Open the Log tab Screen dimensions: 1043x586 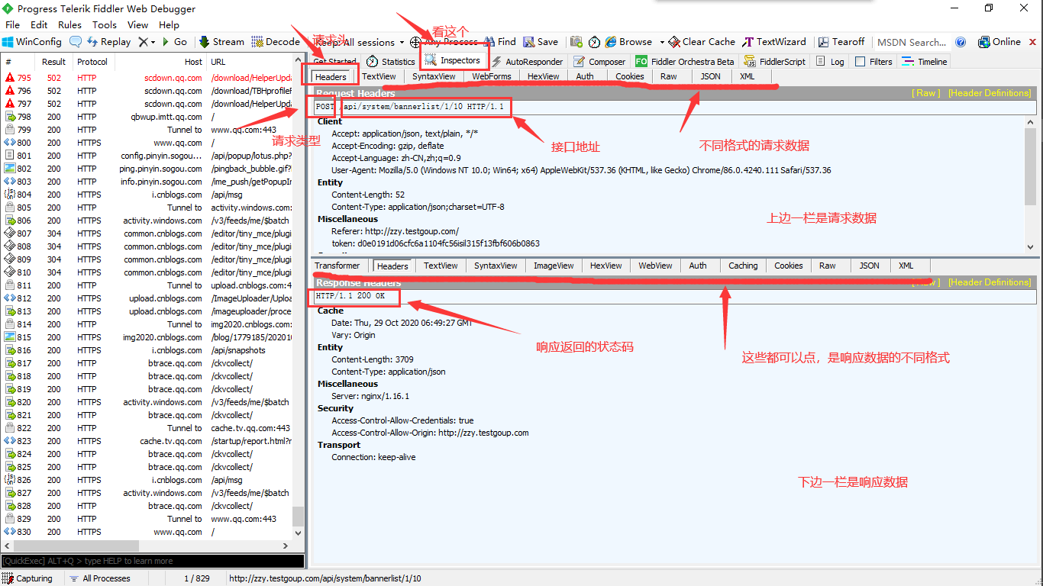[x=830, y=62]
